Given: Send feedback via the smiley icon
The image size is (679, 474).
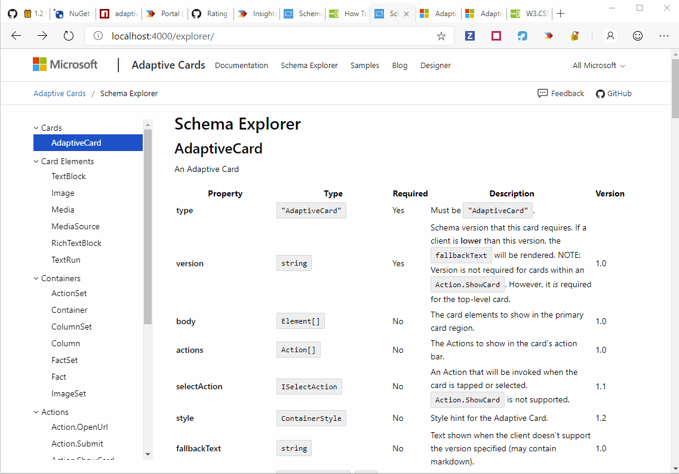Looking at the screenshot, I should pos(637,36).
